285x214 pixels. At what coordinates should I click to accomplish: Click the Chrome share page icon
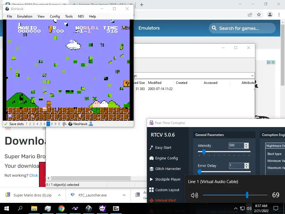point(250,14)
